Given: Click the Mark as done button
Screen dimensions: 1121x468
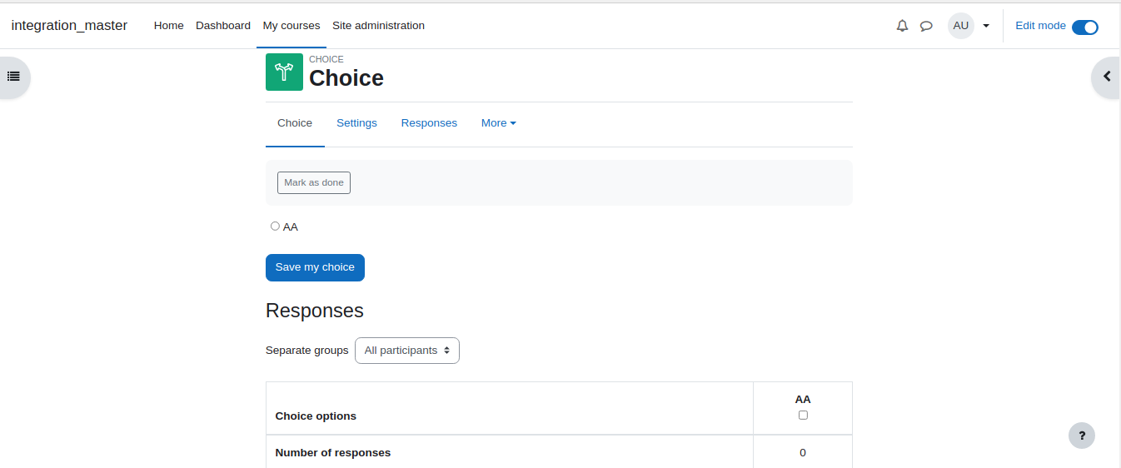Looking at the screenshot, I should (314, 182).
